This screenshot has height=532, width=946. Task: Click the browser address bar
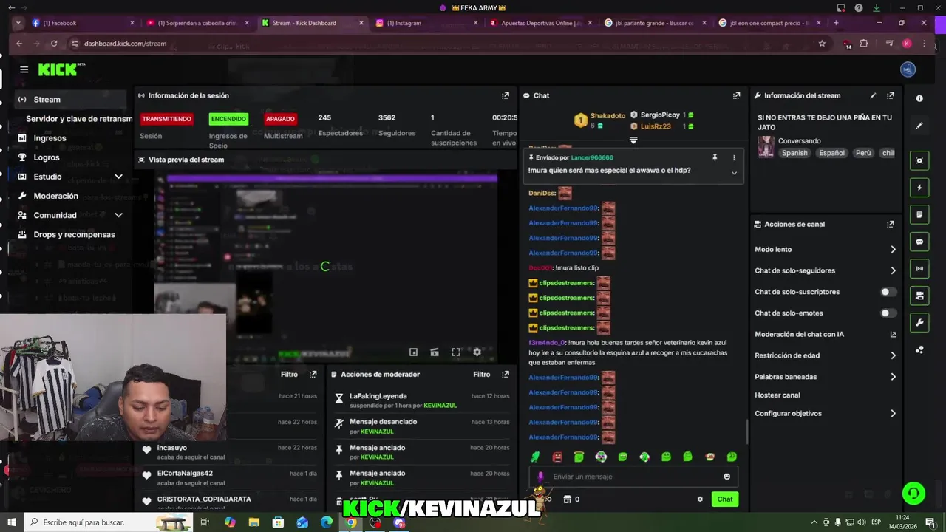tap(443, 44)
